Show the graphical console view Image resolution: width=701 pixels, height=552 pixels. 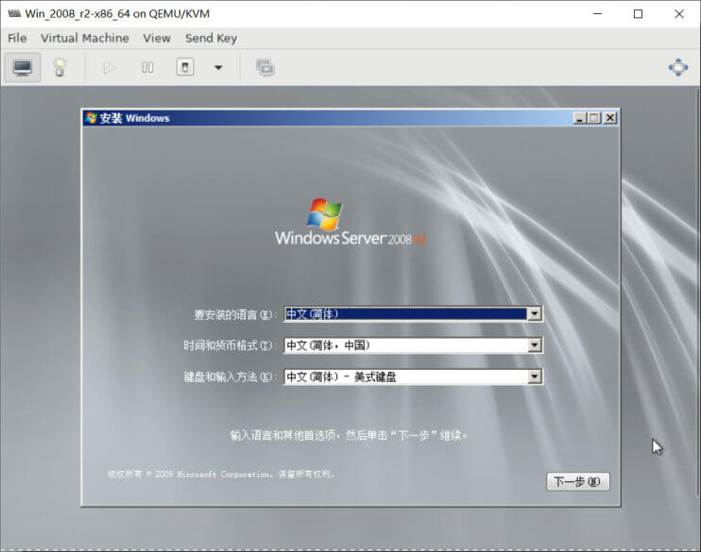(x=23, y=67)
